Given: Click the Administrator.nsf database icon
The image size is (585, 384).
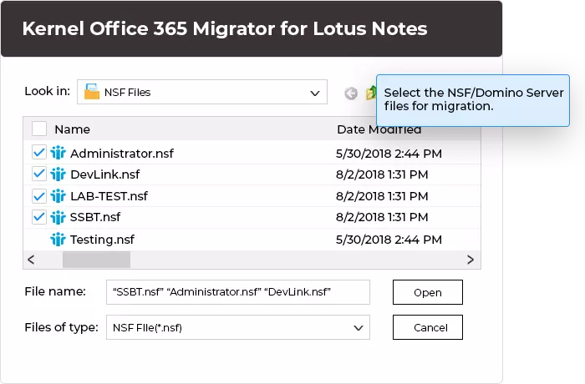Looking at the screenshot, I should 58,153.
